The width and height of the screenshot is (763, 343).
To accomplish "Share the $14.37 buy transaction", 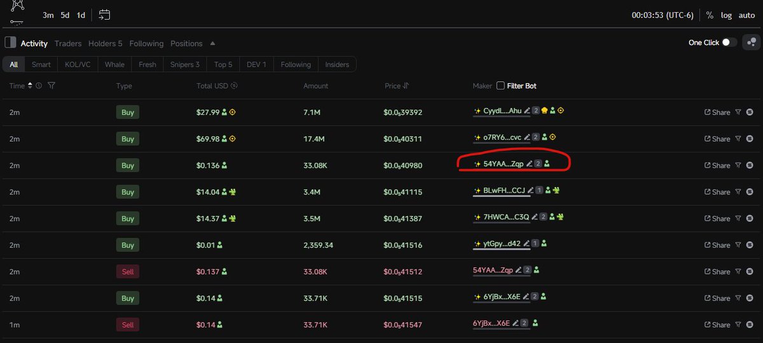I will 717,219.
